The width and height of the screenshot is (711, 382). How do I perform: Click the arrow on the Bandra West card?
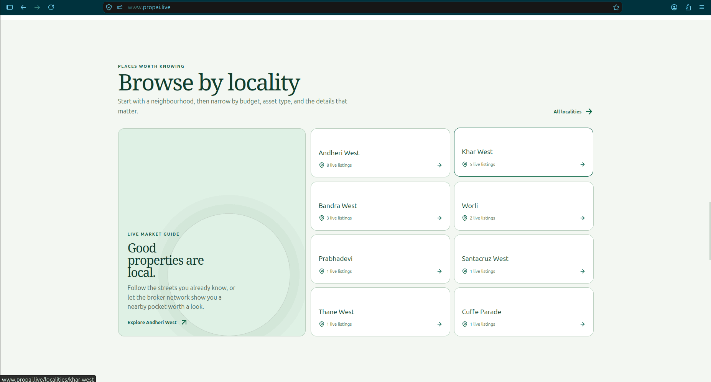439,218
